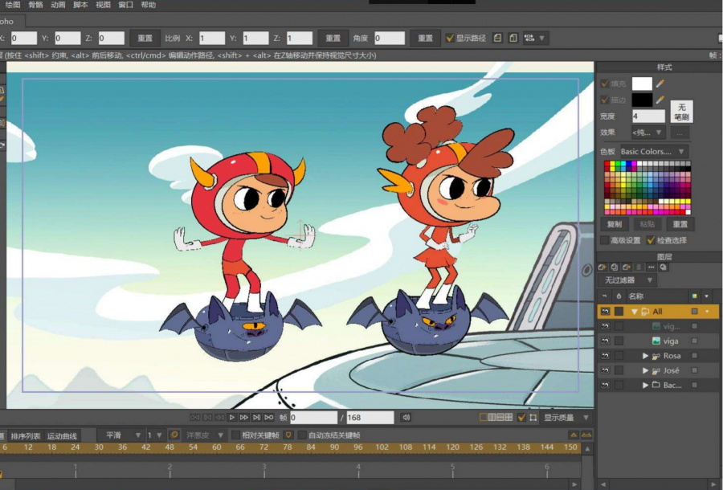
Task: Click the play button in playback controls
Action: pos(232,418)
